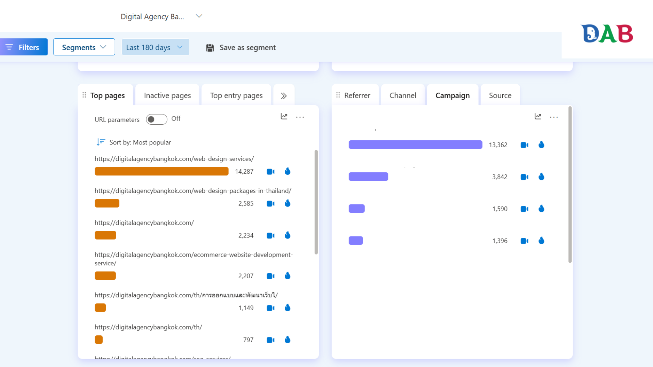Toggle URL parameters switch on

coord(156,119)
